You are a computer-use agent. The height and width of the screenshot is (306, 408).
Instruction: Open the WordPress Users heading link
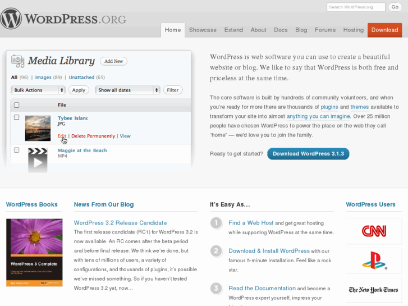370,204
